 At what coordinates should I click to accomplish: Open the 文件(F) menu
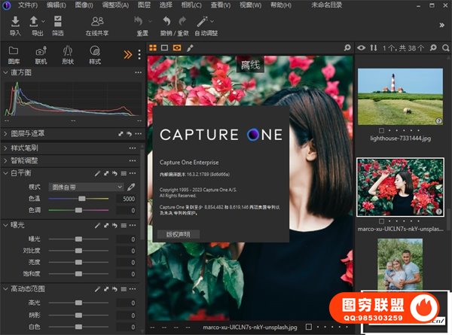[27, 5]
